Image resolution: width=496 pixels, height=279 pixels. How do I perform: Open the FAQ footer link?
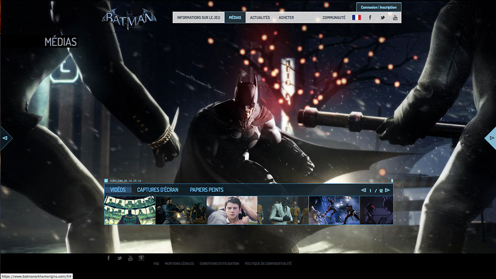[156, 264]
